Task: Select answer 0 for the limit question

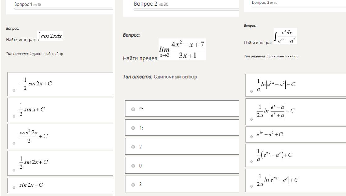Action: (x=133, y=166)
